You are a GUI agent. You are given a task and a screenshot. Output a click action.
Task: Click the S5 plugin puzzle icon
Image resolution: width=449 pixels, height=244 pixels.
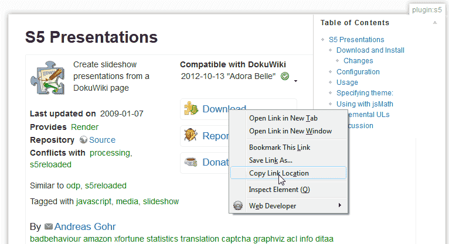[47, 79]
